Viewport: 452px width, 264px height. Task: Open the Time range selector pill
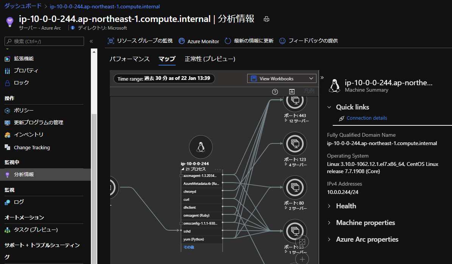(x=164, y=78)
